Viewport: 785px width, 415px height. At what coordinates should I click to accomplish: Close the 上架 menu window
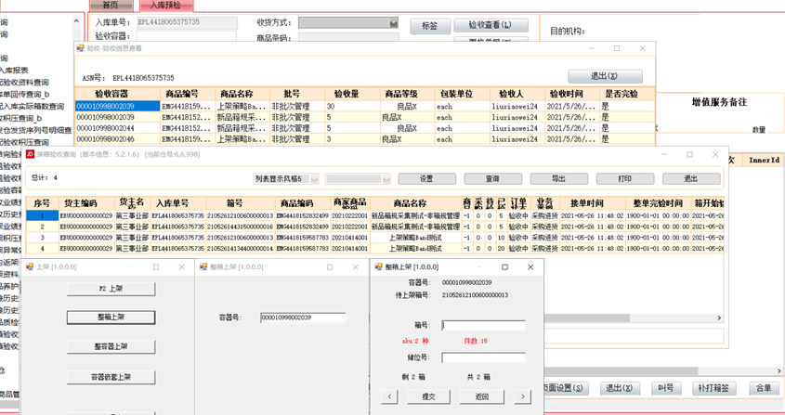pos(180,267)
